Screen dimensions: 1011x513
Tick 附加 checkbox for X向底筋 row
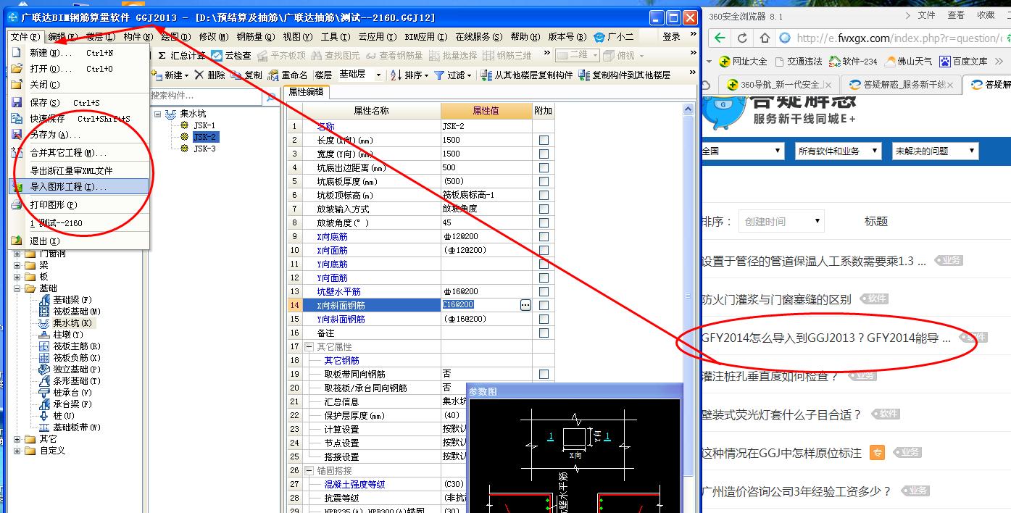[544, 236]
